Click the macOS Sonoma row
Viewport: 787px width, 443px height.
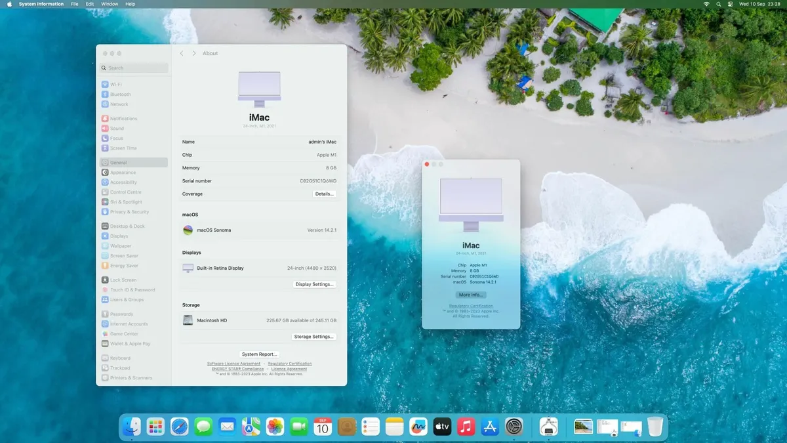pos(259,230)
